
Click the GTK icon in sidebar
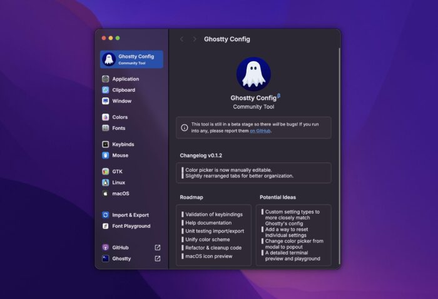click(x=106, y=172)
